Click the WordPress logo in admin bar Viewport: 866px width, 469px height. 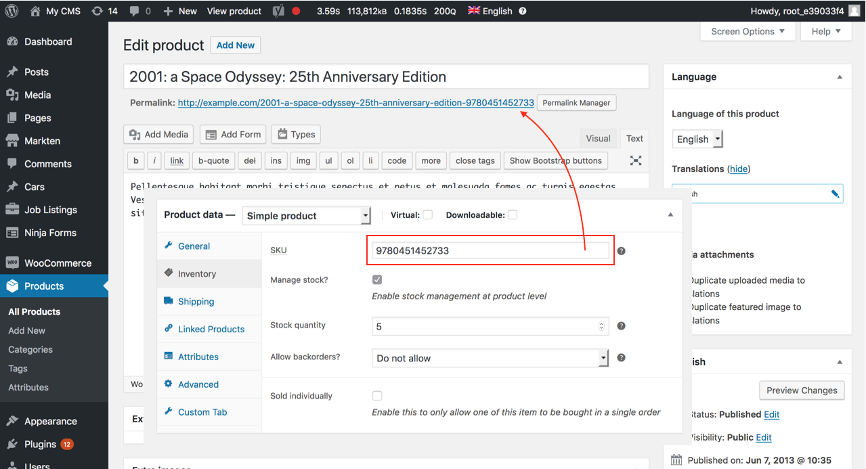(12, 11)
